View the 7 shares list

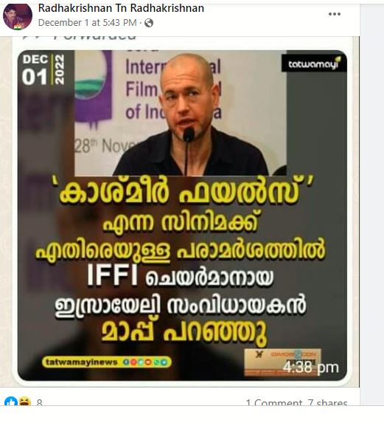[327, 403]
